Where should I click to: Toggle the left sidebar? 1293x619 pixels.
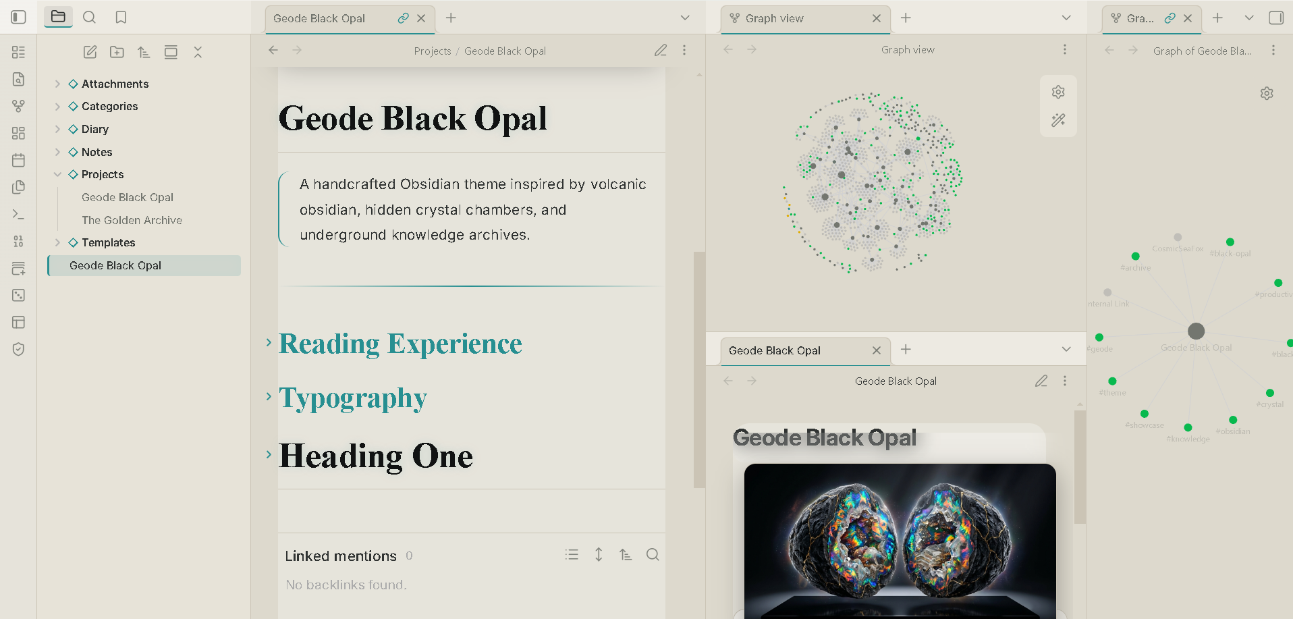19,18
